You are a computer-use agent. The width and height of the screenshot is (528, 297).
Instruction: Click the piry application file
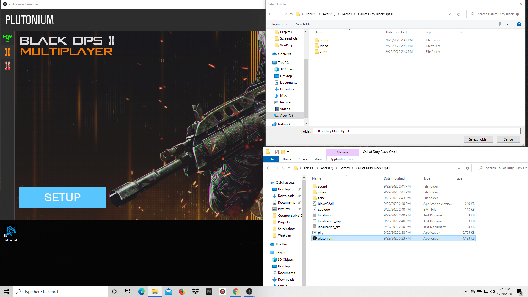coord(320,232)
